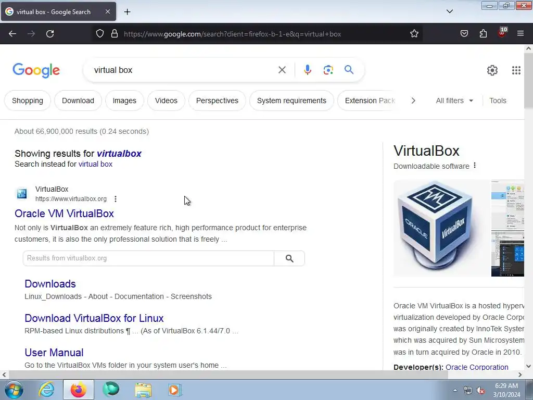Click the voice search microphone icon
Image resolution: width=533 pixels, height=400 pixels.
[x=307, y=70]
